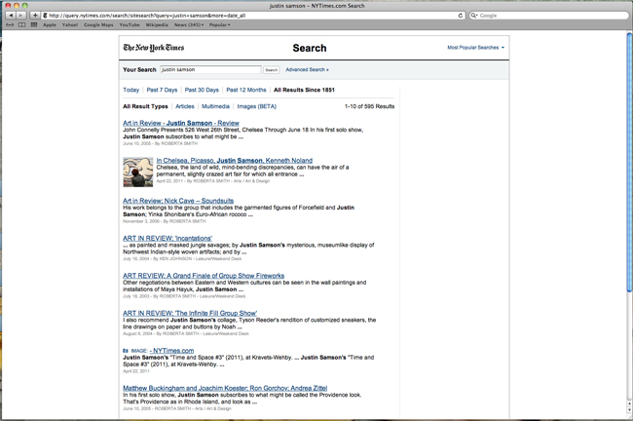Open the Reading List glasses icon

click(x=10, y=24)
